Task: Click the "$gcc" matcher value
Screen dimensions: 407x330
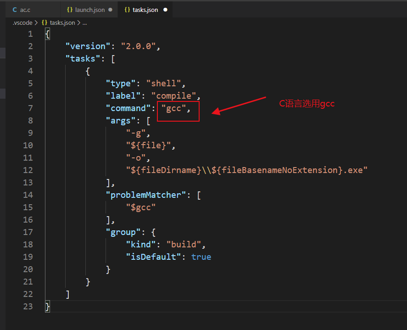Action: pyautogui.click(x=141, y=207)
